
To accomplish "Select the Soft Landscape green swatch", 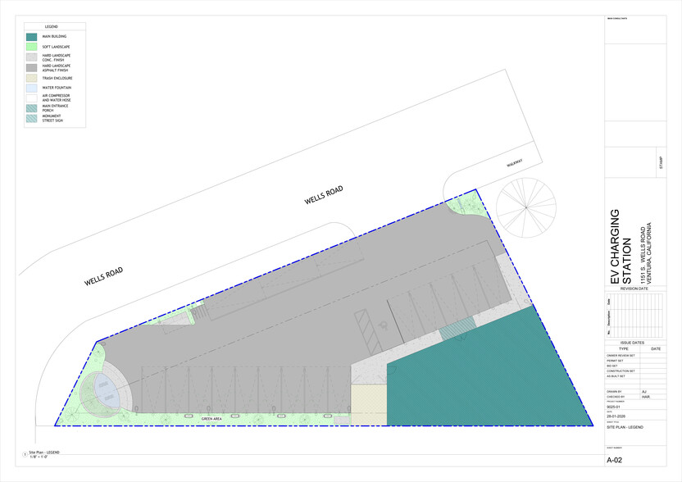I will [x=31, y=48].
